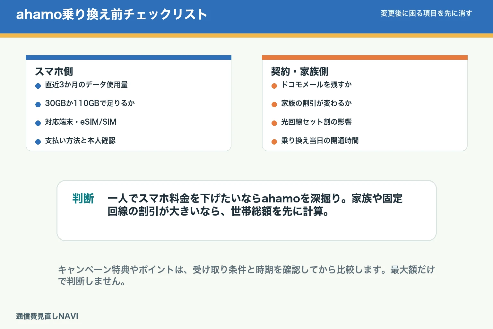493x329 pixels.
Task: Select the item '30GBか110GBで足りるか'
Action: pos(90,103)
